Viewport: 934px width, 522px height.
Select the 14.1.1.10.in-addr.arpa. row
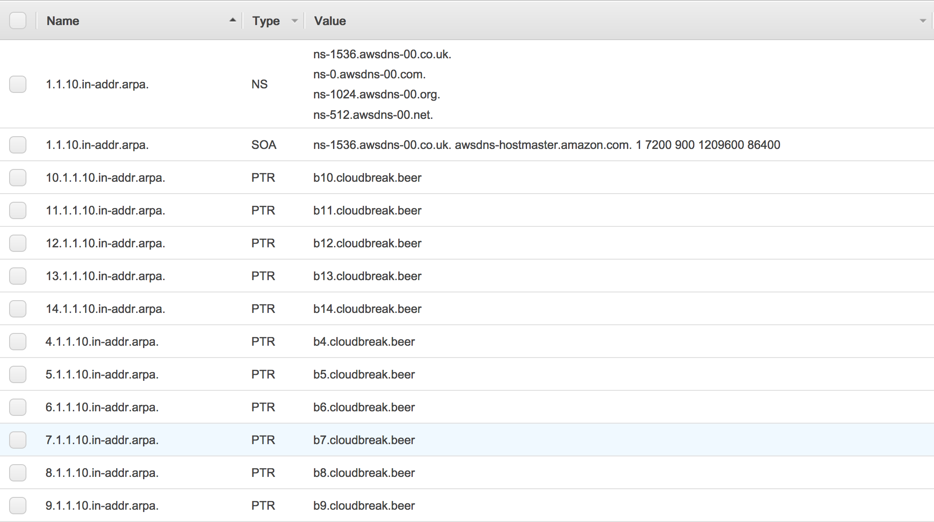[467, 309]
